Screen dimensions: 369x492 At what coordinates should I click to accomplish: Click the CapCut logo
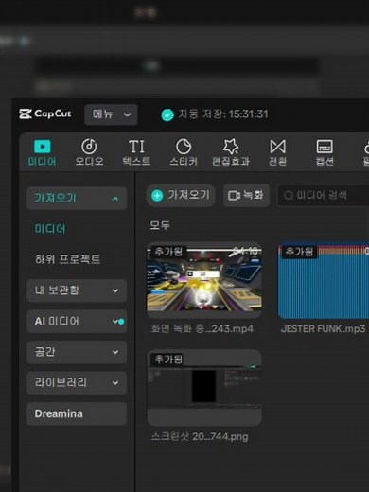[44, 114]
